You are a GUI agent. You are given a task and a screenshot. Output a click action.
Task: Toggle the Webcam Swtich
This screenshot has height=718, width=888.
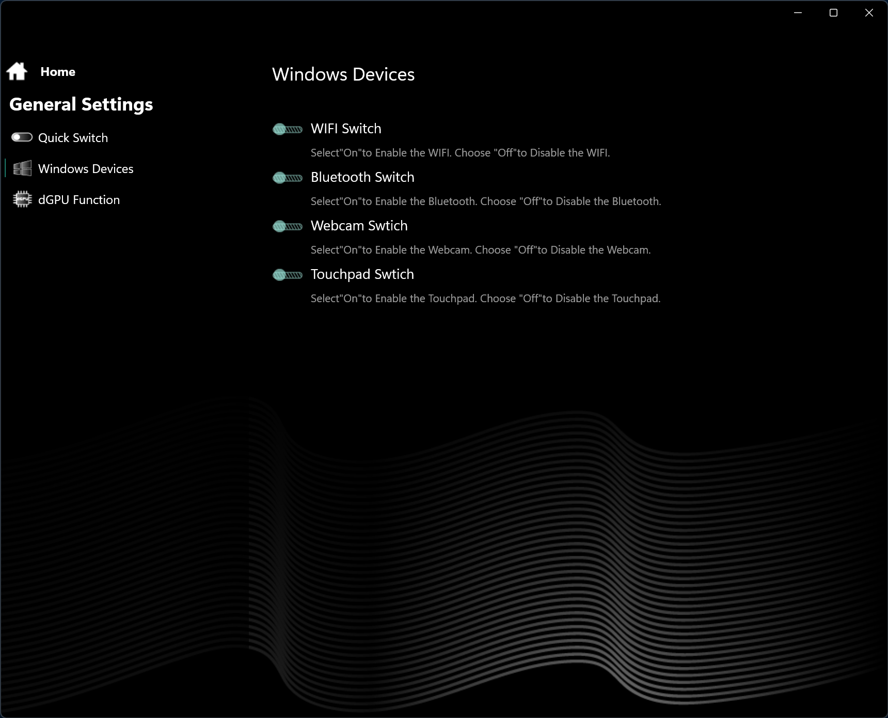coord(288,226)
